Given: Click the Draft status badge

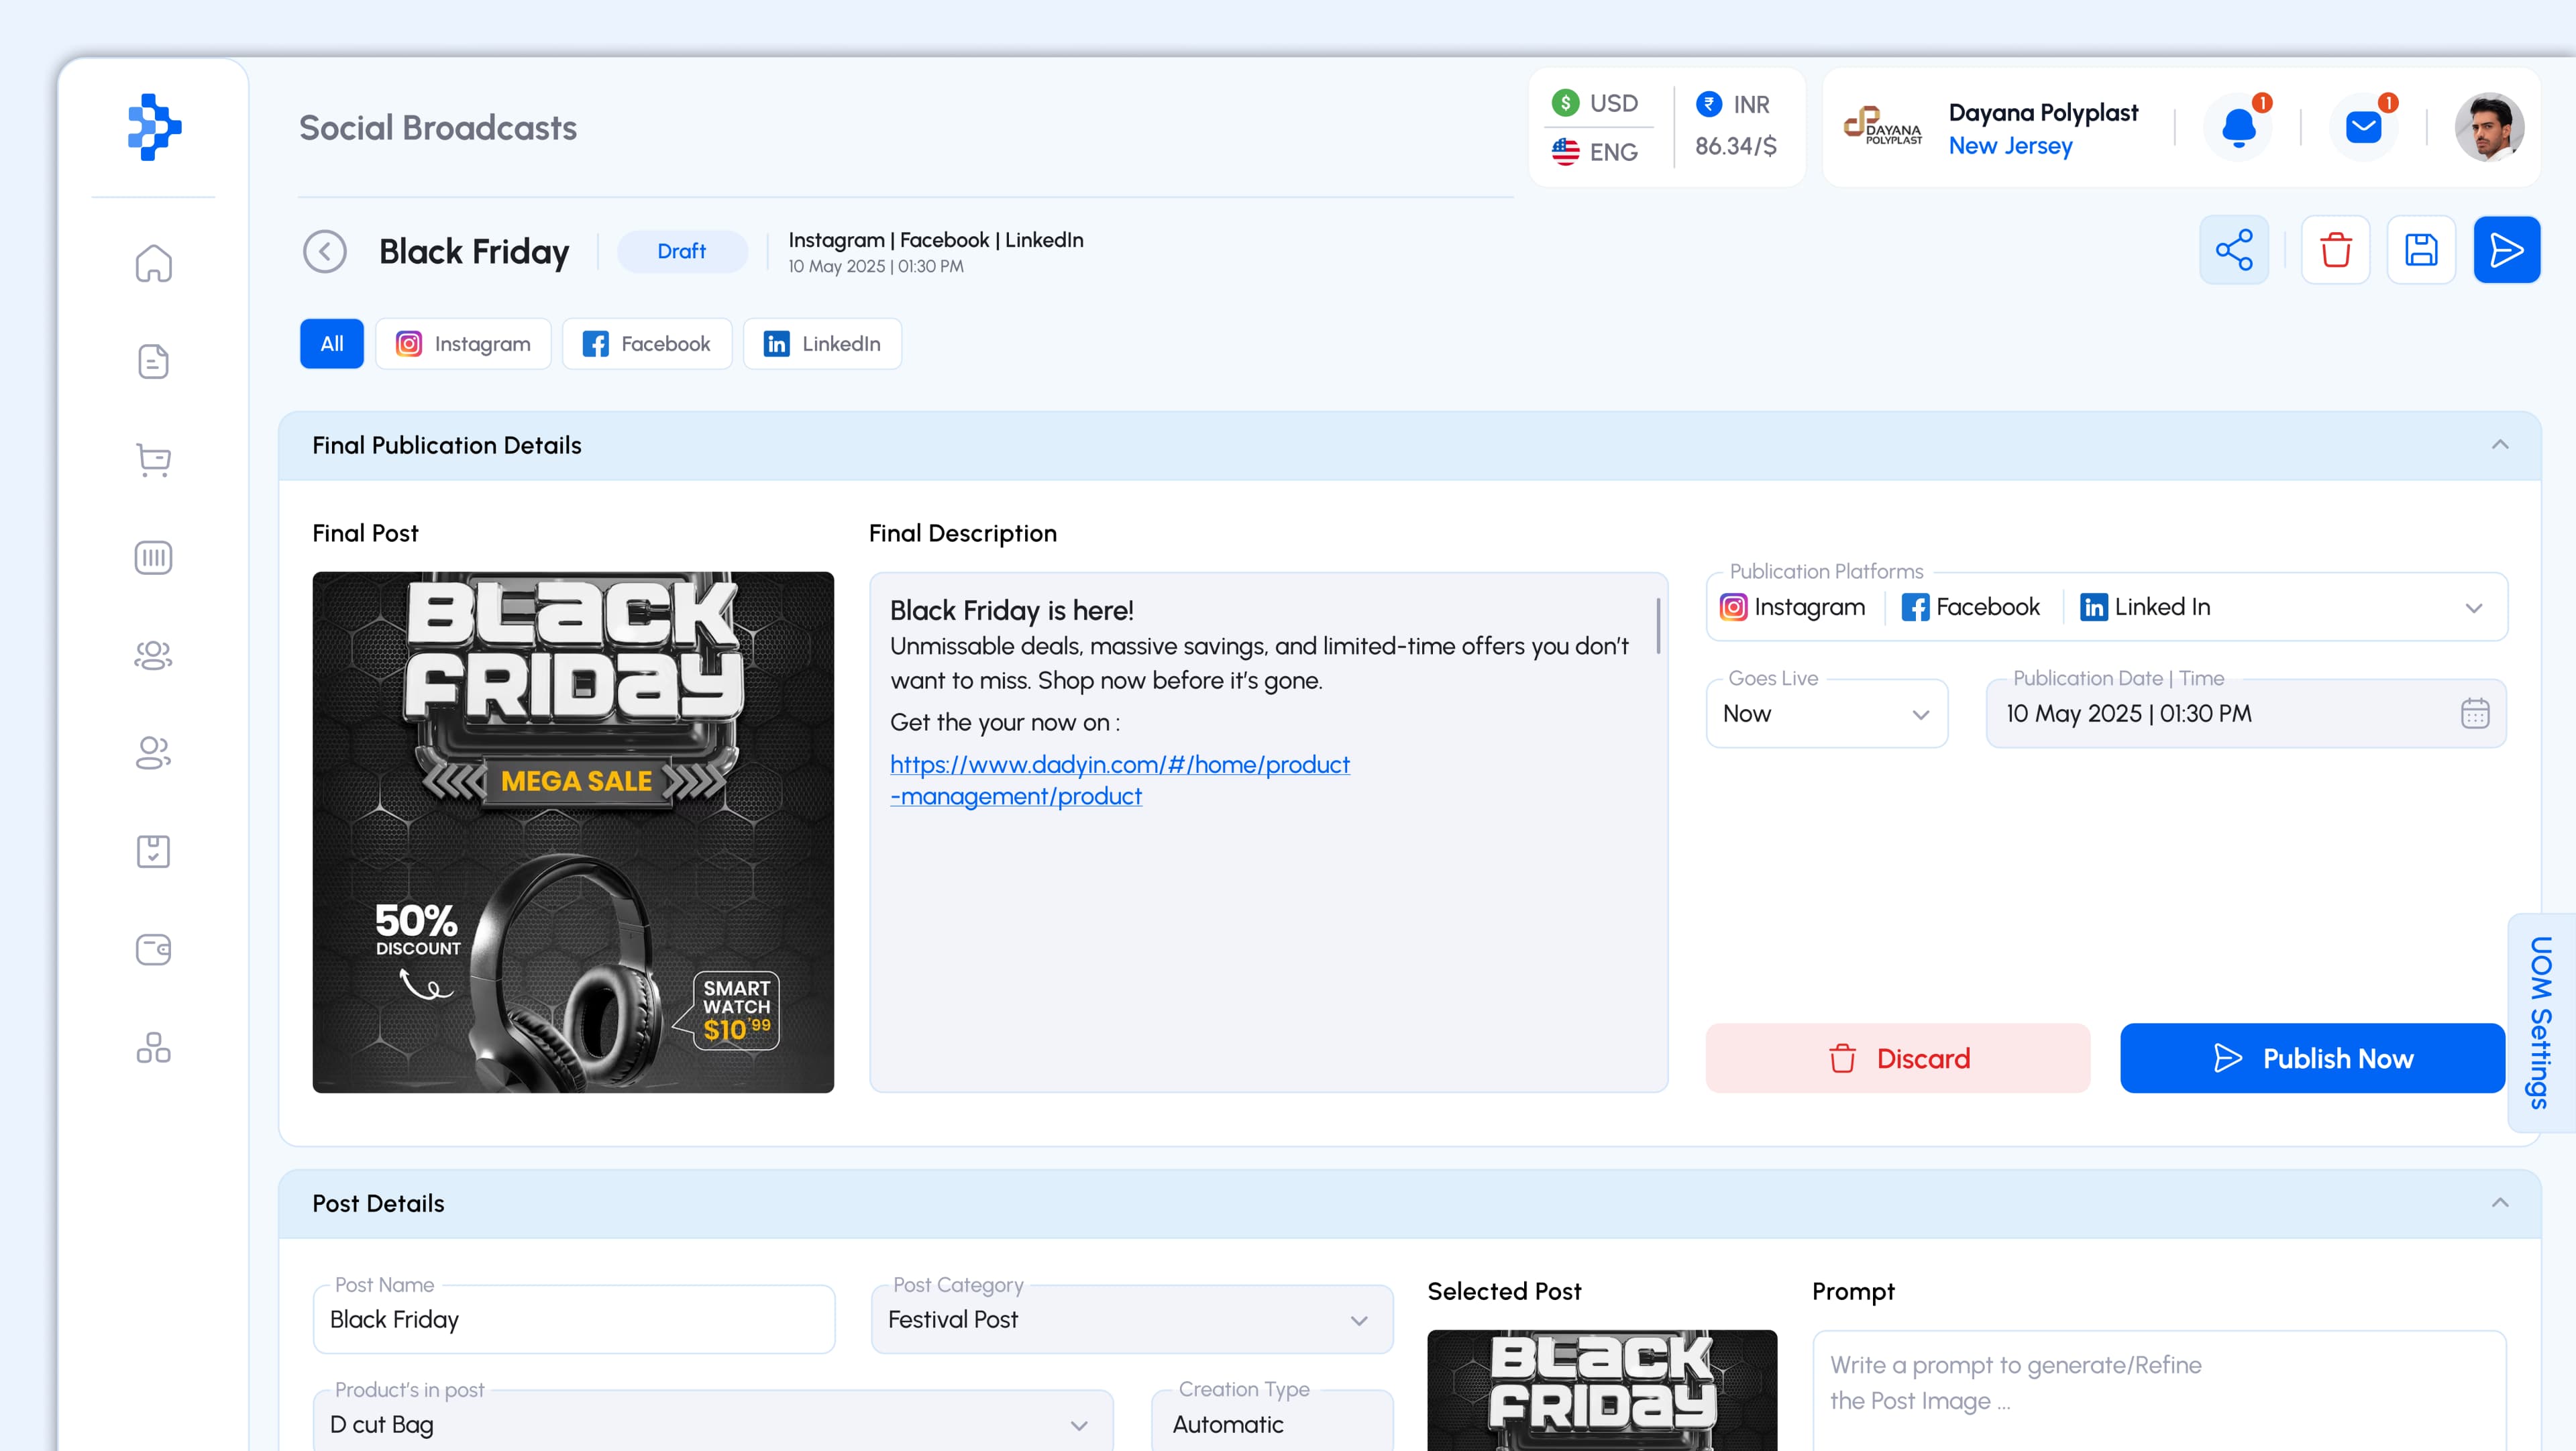Looking at the screenshot, I should 682,251.
